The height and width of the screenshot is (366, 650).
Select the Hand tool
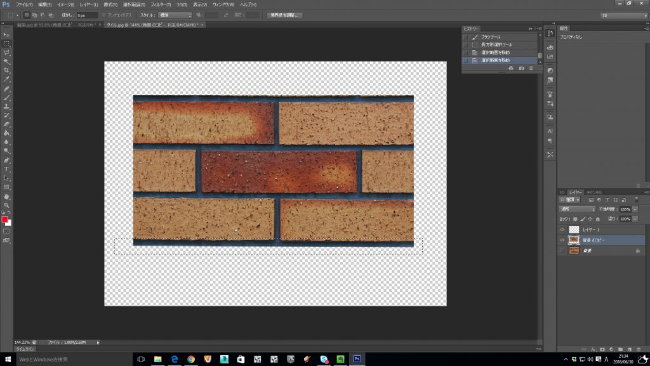(x=7, y=197)
